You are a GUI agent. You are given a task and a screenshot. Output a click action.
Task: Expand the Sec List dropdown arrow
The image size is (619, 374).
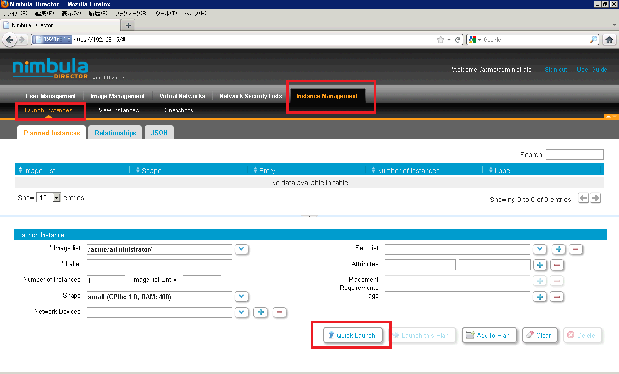(540, 249)
